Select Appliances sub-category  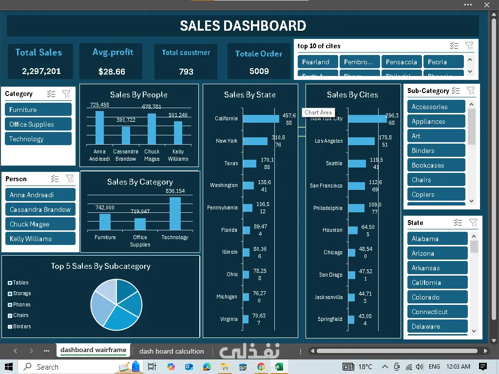[x=436, y=121]
